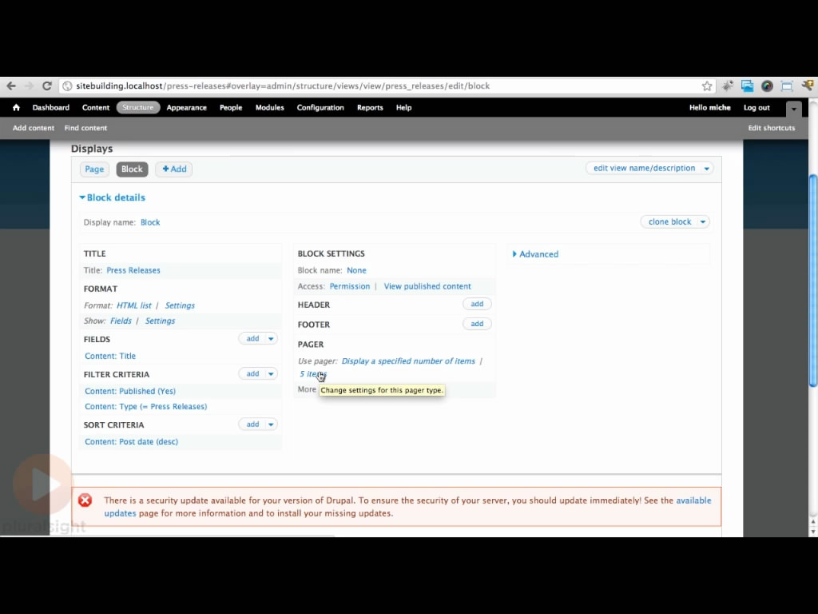This screenshot has width=818, height=614.
Task: Click the browser forward arrow
Action: [29, 86]
